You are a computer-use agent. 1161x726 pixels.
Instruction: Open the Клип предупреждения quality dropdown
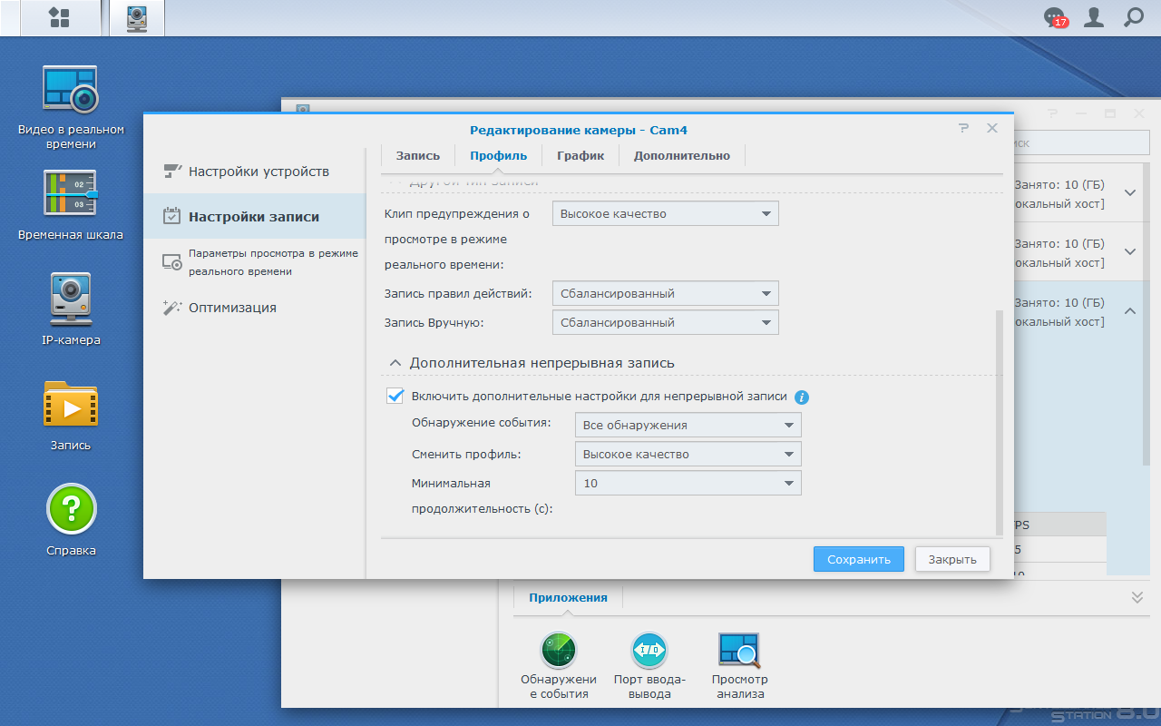pyautogui.click(x=666, y=214)
